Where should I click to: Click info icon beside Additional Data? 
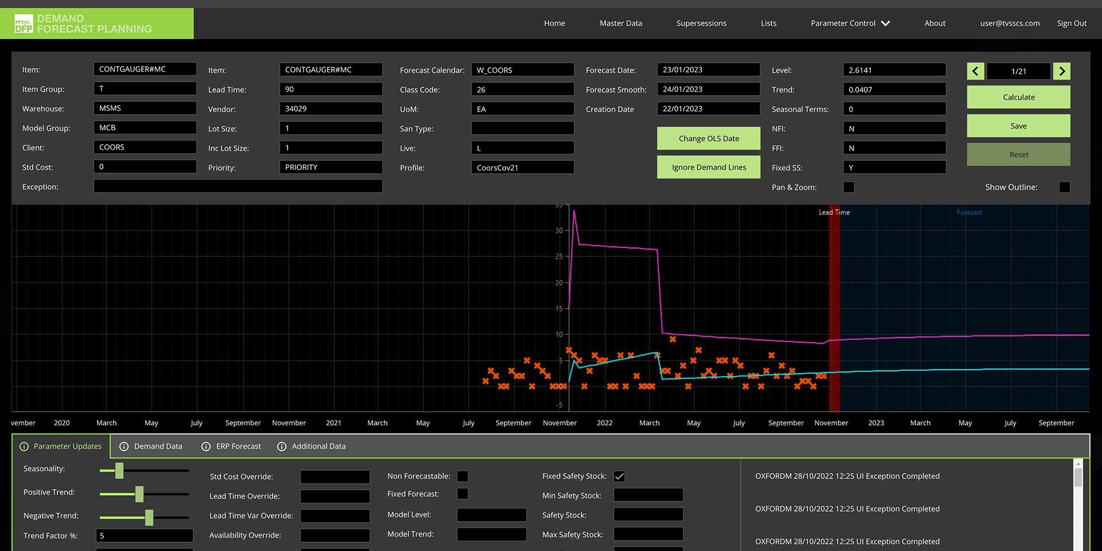pyautogui.click(x=282, y=447)
